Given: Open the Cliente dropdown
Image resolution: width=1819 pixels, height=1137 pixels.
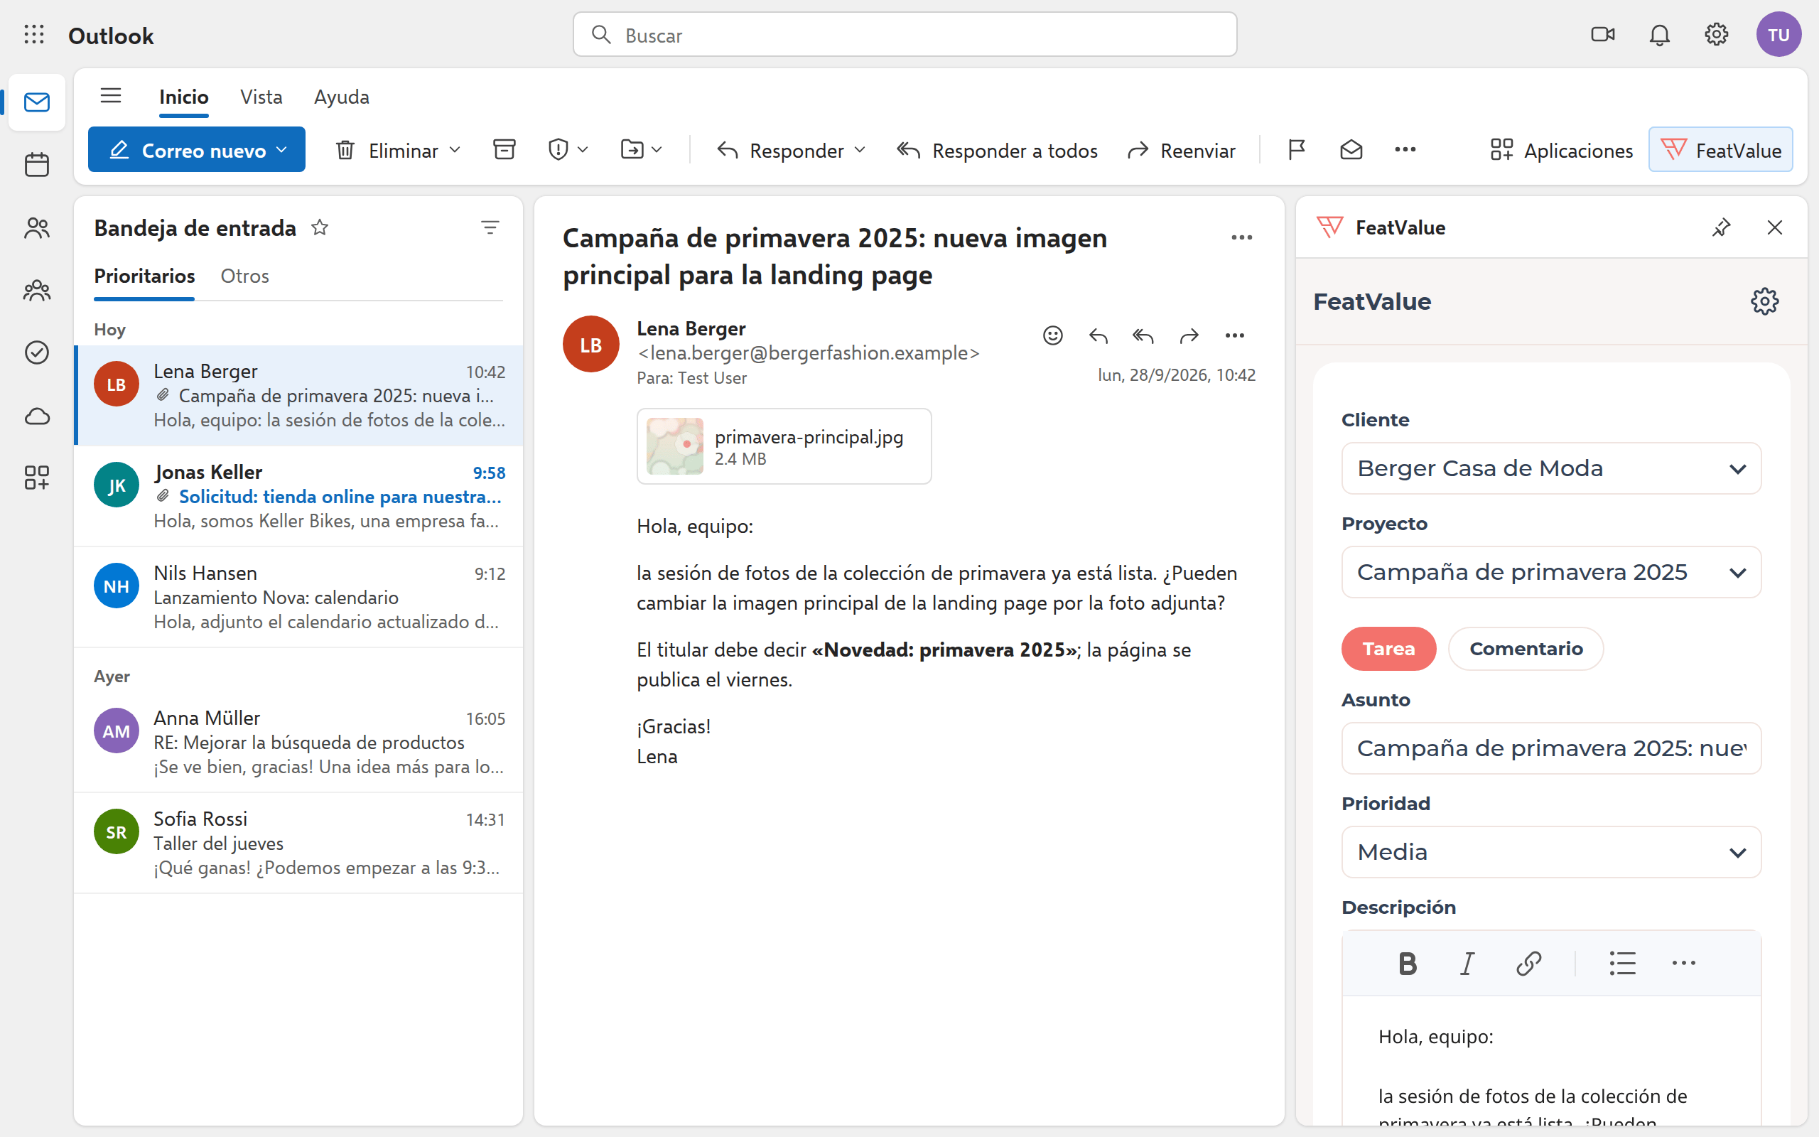Looking at the screenshot, I should pos(1550,468).
